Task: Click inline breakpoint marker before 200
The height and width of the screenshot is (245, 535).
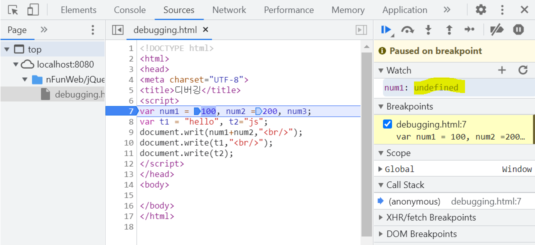Action: tap(259, 111)
